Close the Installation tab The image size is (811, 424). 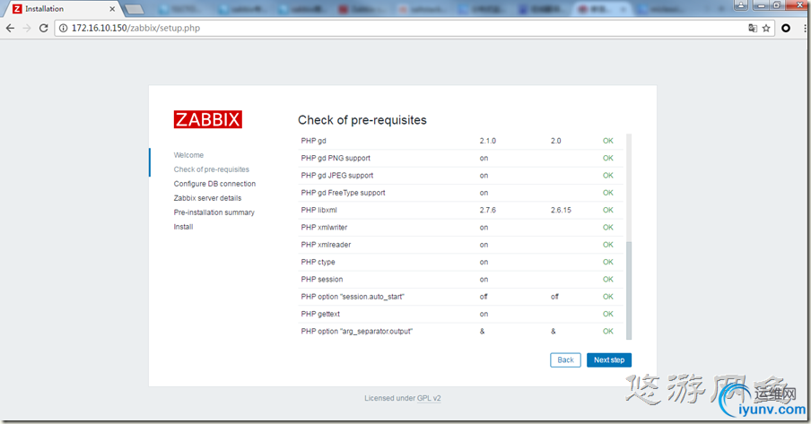[112, 9]
